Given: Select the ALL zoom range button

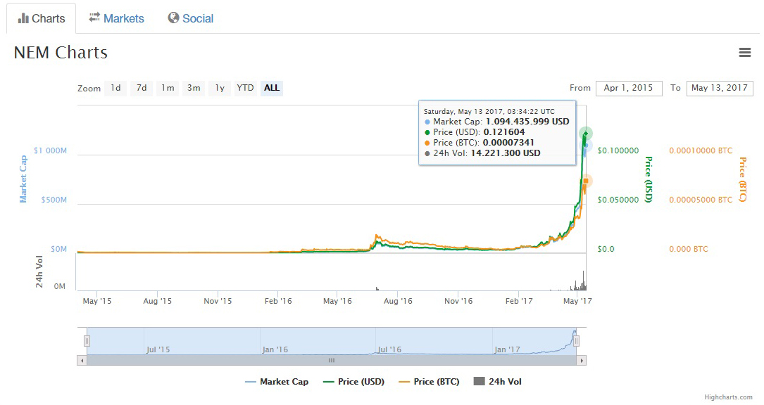Looking at the screenshot, I should (x=272, y=88).
